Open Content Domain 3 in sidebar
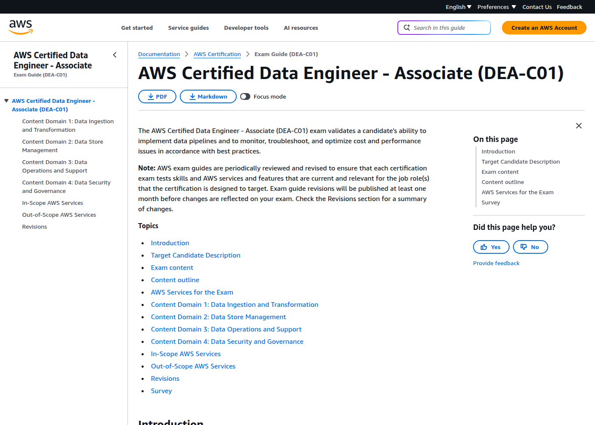The image size is (595, 425). (55, 166)
